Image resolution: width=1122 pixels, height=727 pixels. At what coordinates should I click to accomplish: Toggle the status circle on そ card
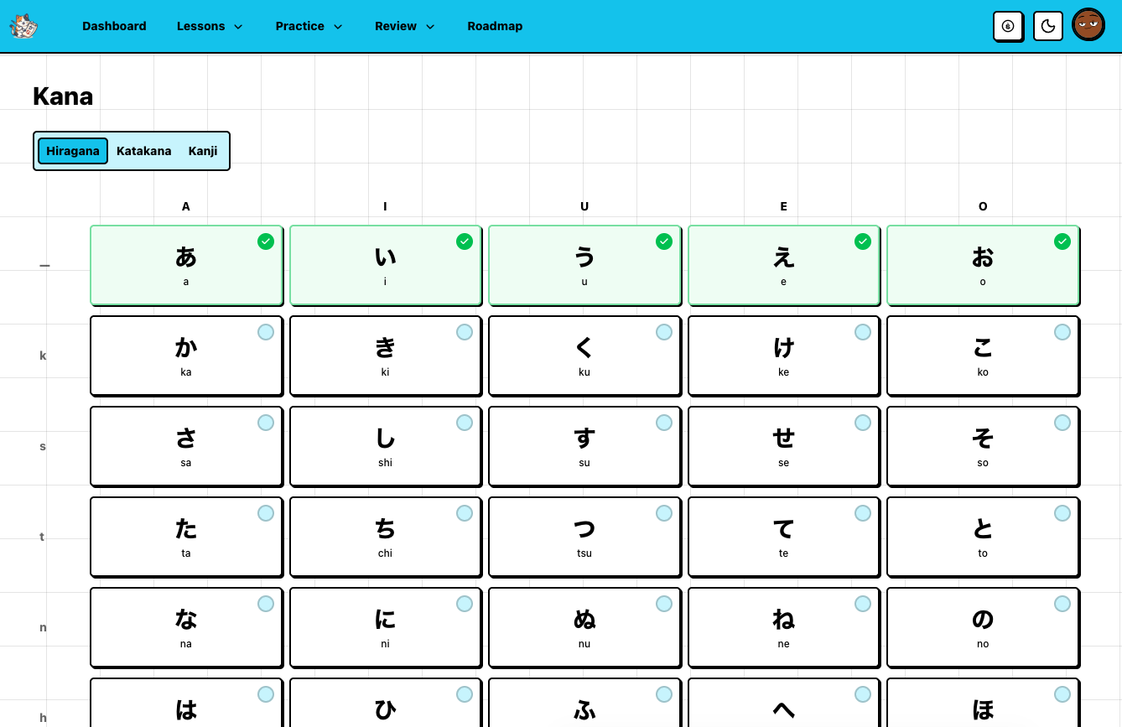click(1062, 423)
